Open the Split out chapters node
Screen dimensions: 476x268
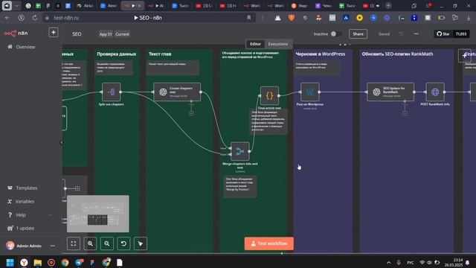[x=111, y=92]
